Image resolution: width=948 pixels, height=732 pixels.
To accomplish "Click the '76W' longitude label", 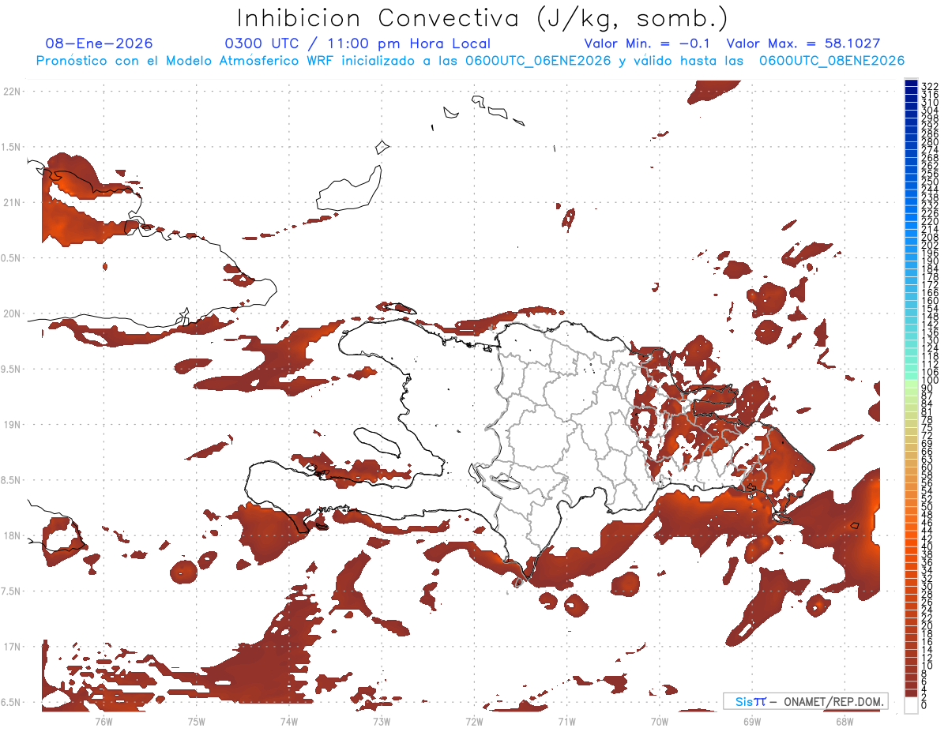I will (103, 721).
